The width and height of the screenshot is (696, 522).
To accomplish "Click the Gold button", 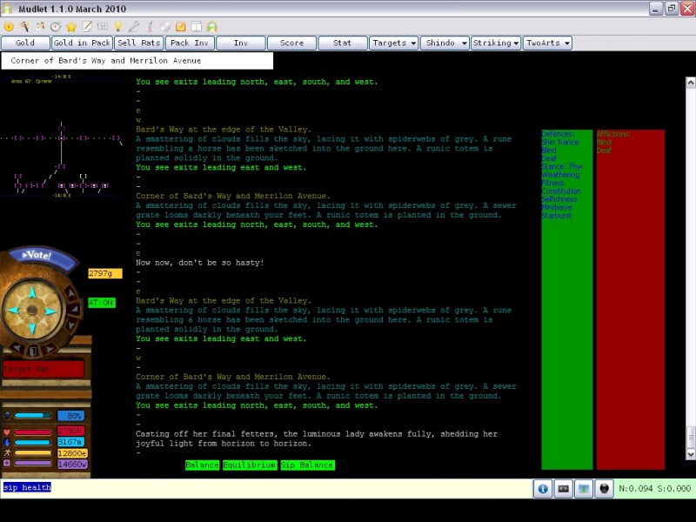I will (25, 43).
